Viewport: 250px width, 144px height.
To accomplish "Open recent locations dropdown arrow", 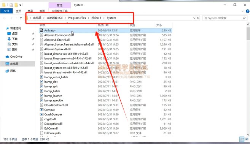I will tap(16, 18).
